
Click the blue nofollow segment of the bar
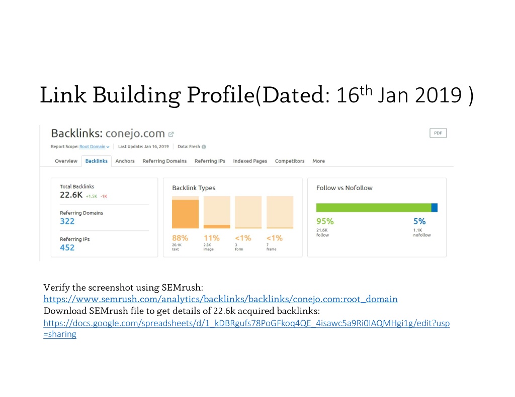click(x=435, y=207)
